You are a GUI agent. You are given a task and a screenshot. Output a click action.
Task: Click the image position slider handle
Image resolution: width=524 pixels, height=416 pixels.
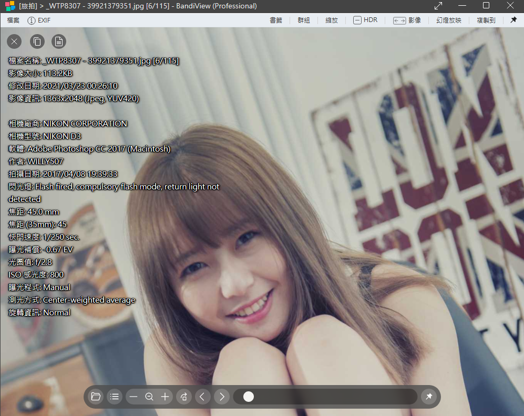[248, 397]
